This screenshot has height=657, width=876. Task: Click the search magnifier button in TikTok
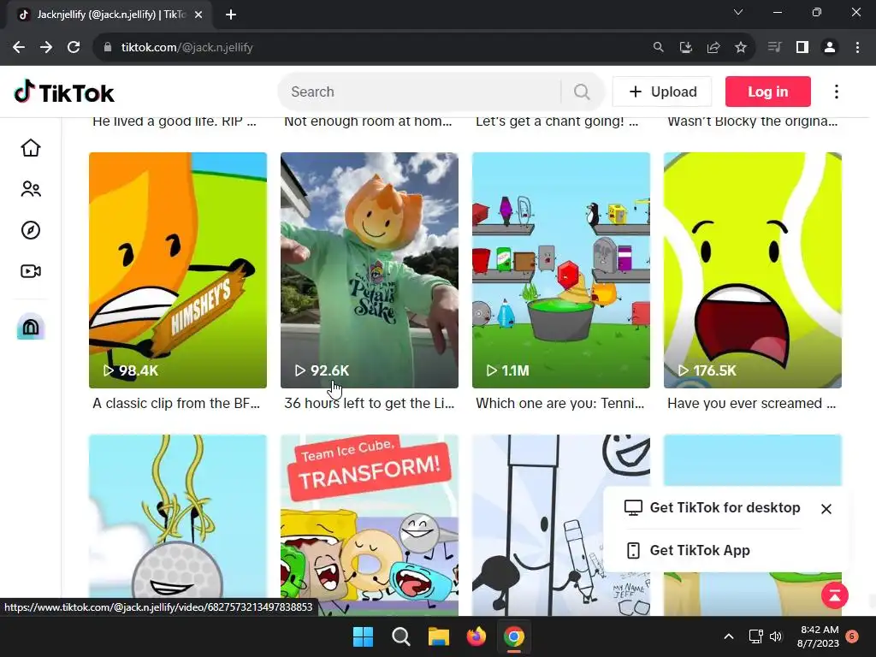pyautogui.click(x=582, y=92)
